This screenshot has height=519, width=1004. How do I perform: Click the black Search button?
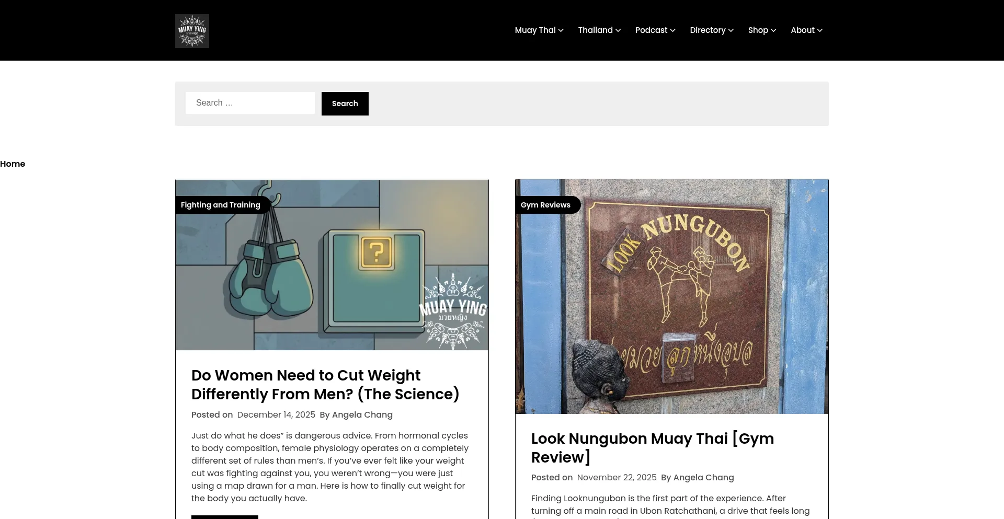pos(345,103)
